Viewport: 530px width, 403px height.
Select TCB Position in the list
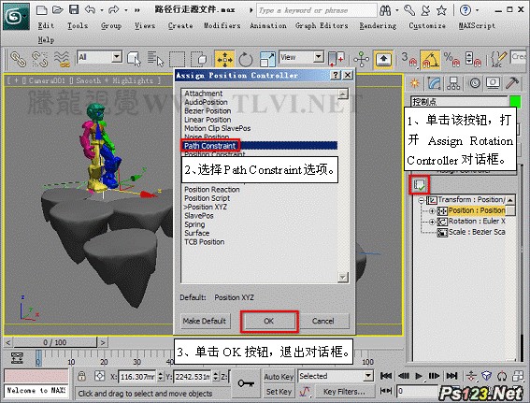click(x=205, y=242)
